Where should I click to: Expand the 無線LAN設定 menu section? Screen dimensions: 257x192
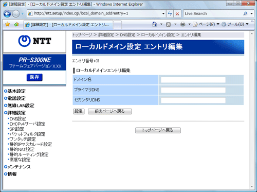coord(19,106)
